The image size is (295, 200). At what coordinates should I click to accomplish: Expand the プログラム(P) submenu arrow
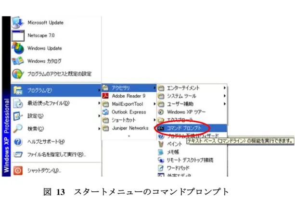pos(99,90)
